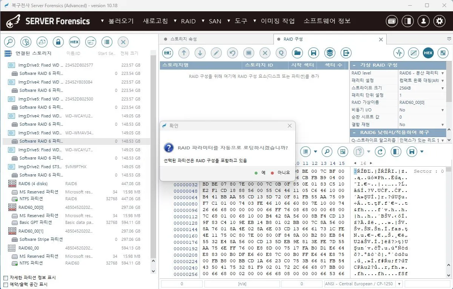Viewport: 453px width, 289px height.
Task: Click the move component up arrow icon
Action: [x=184, y=53]
